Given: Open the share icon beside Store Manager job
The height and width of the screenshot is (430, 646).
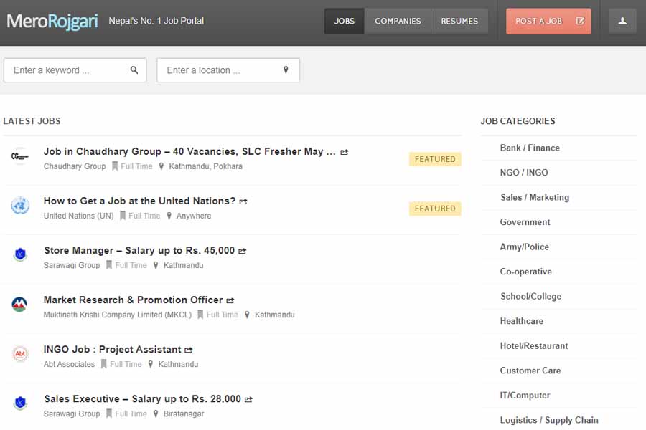Looking at the screenshot, I should pyautogui.click(x=243, y=252).
